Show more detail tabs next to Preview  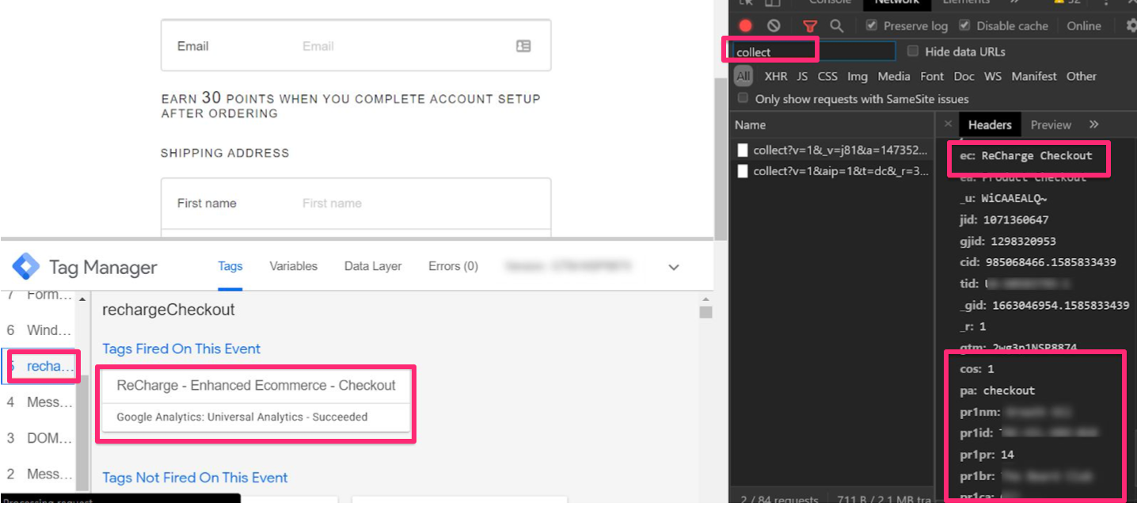point(1094,124)
